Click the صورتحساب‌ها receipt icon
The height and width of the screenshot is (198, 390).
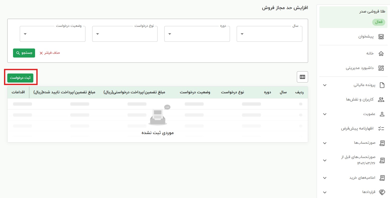(382, 143)
